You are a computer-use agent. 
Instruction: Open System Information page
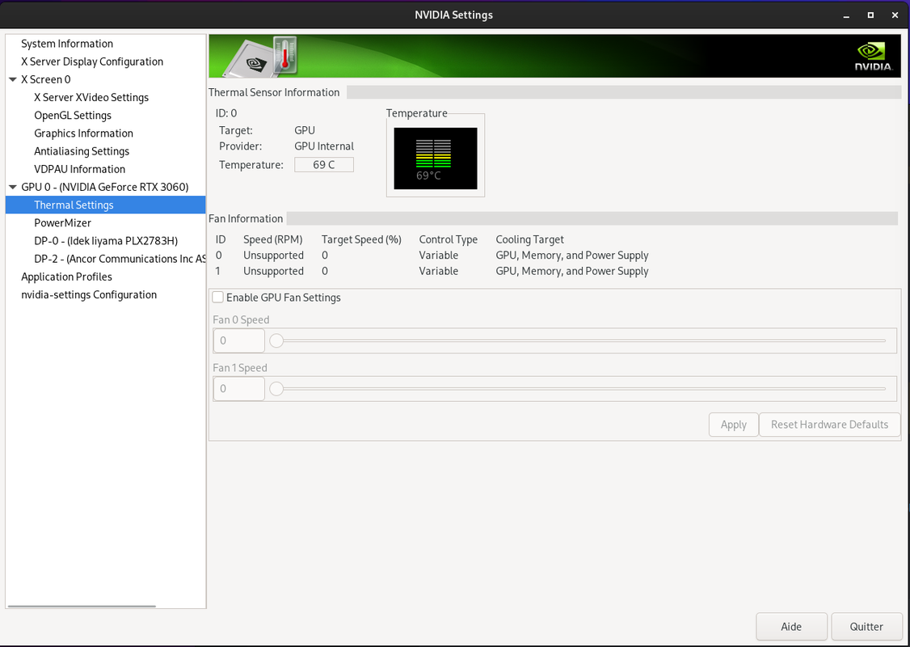(67, 44)
